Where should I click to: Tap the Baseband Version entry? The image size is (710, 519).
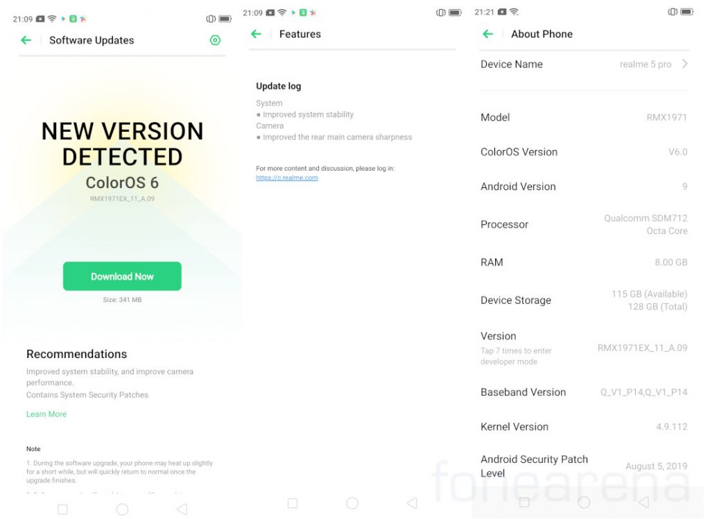pos(584,392)
